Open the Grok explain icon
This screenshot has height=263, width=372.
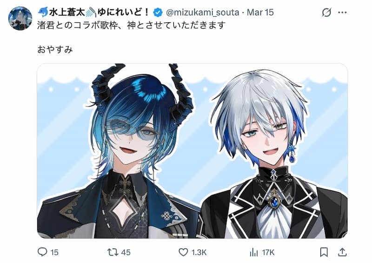coord(326,13)
